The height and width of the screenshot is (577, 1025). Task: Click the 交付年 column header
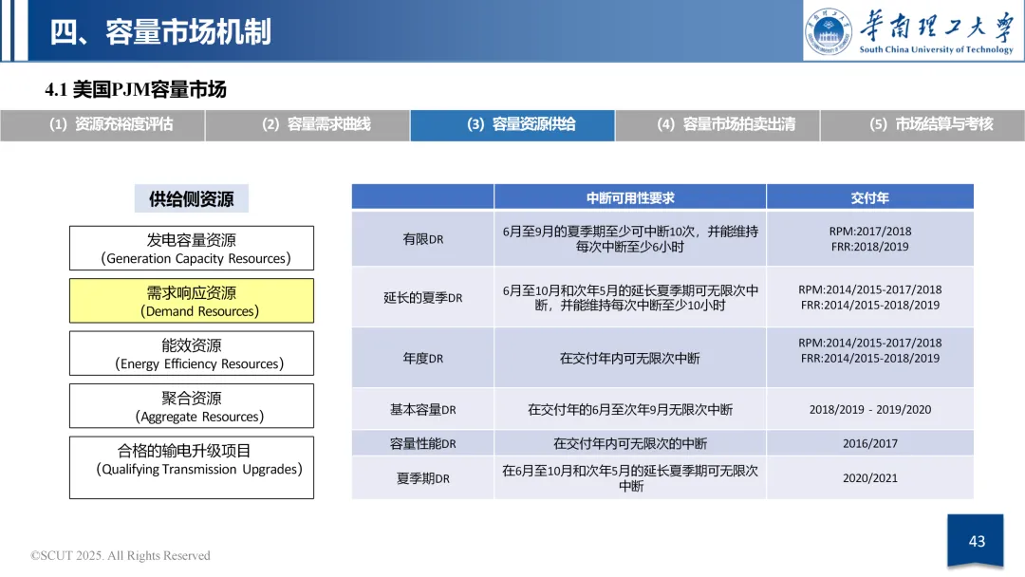coord(870,197)
